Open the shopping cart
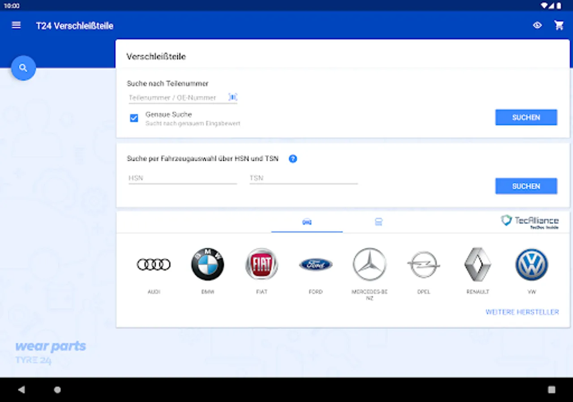Image resolution: width=573 pixels, height=402 pixels. (559, 25)
